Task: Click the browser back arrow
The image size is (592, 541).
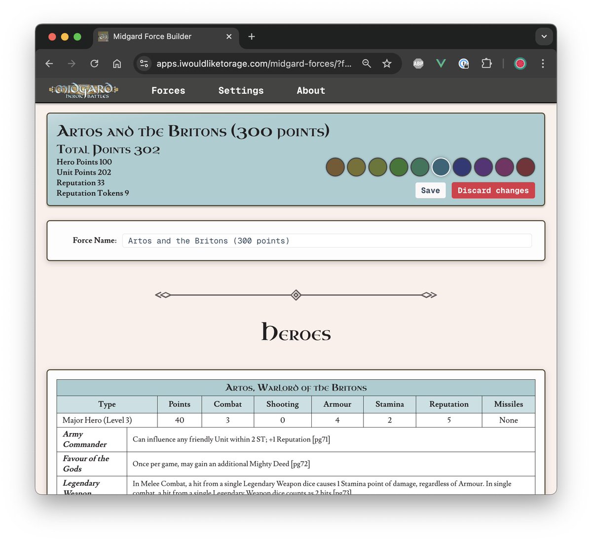Action: (x=49, y=64)
